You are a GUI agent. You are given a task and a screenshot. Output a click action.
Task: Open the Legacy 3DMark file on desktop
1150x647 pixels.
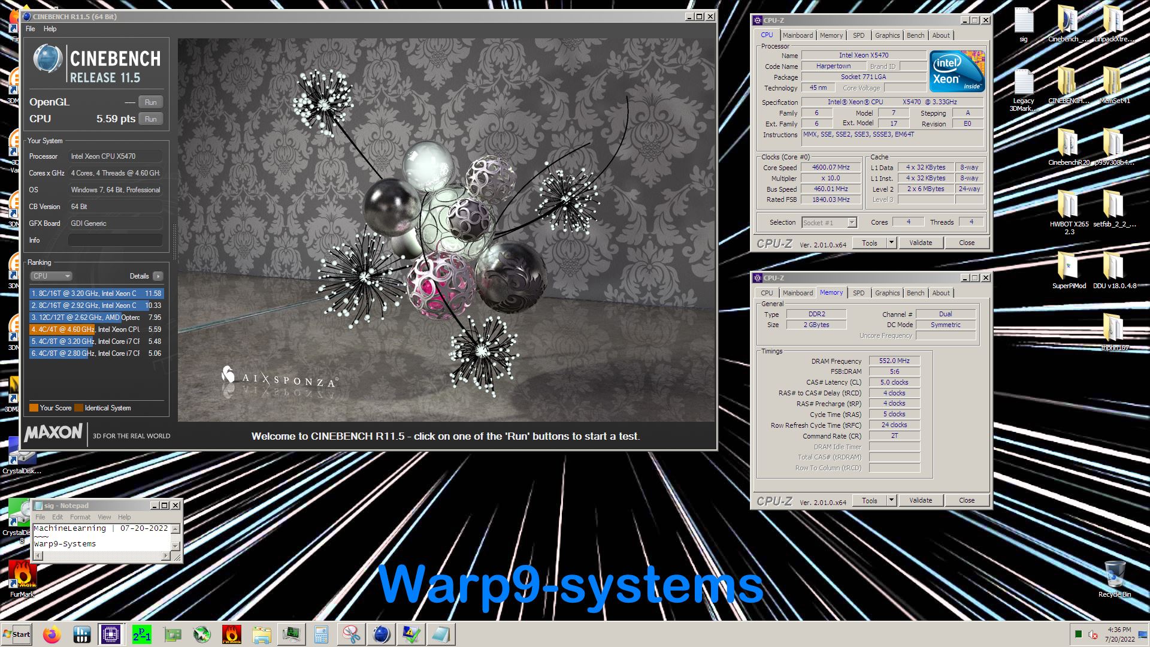click(x=1024, y=90)
